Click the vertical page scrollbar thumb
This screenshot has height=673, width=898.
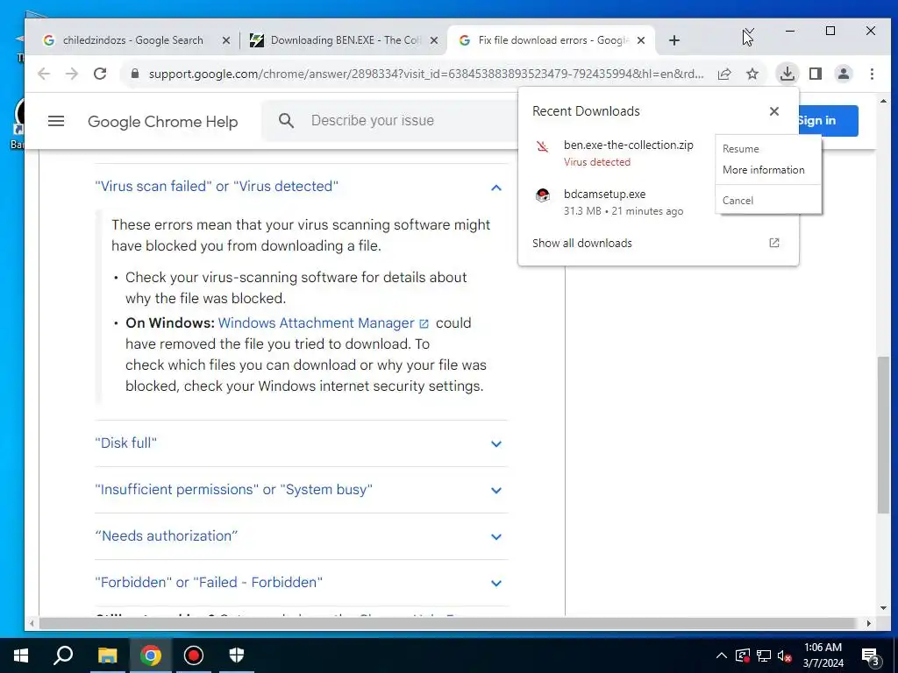[883, 435]
